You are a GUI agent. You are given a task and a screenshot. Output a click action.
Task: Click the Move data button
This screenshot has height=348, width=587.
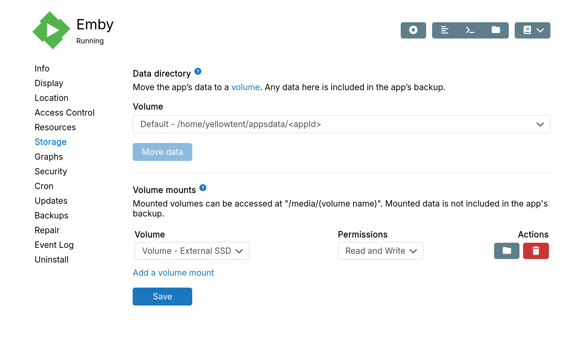[162, 152]
